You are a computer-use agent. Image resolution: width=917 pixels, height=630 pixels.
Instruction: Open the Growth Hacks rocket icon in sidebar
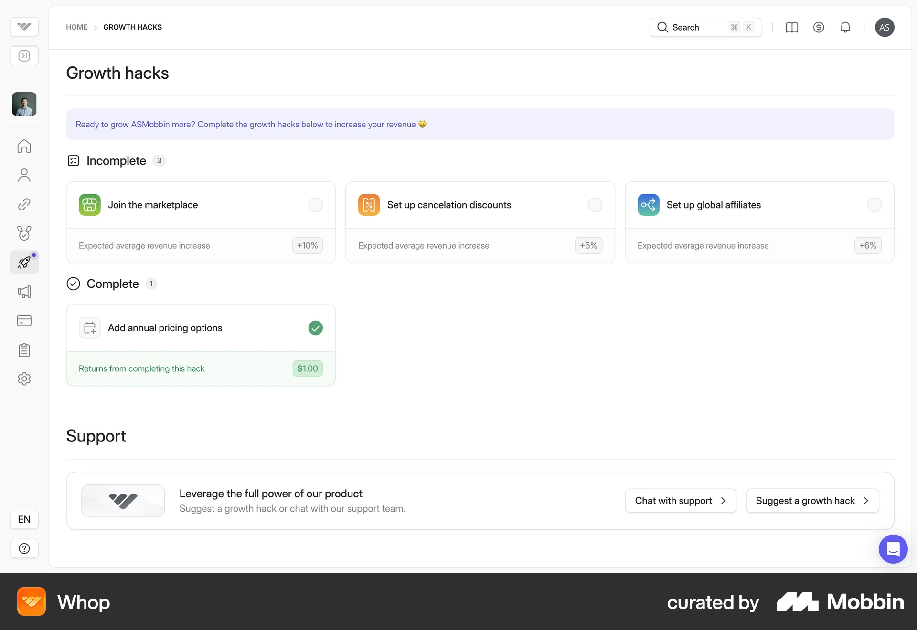pyautogui.click(x=24, y=262)
